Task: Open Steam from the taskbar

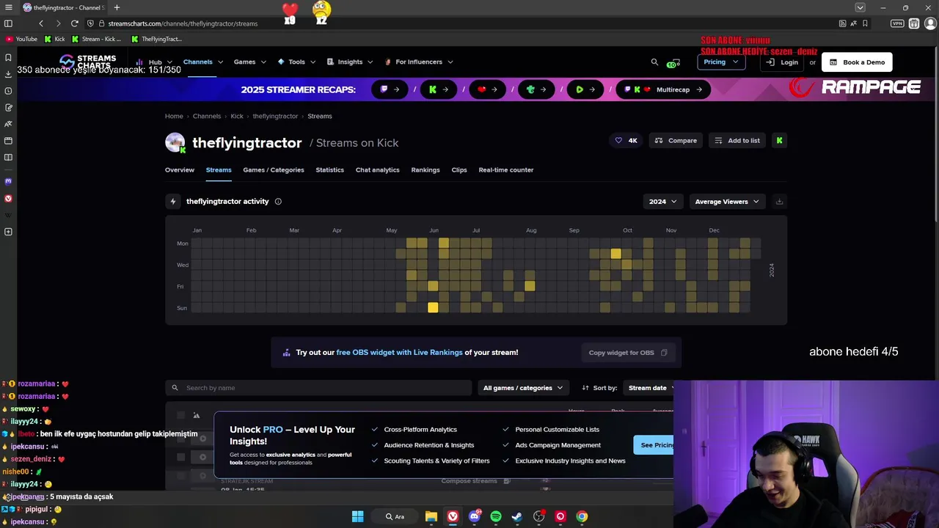Action: (x=517, y=516)
